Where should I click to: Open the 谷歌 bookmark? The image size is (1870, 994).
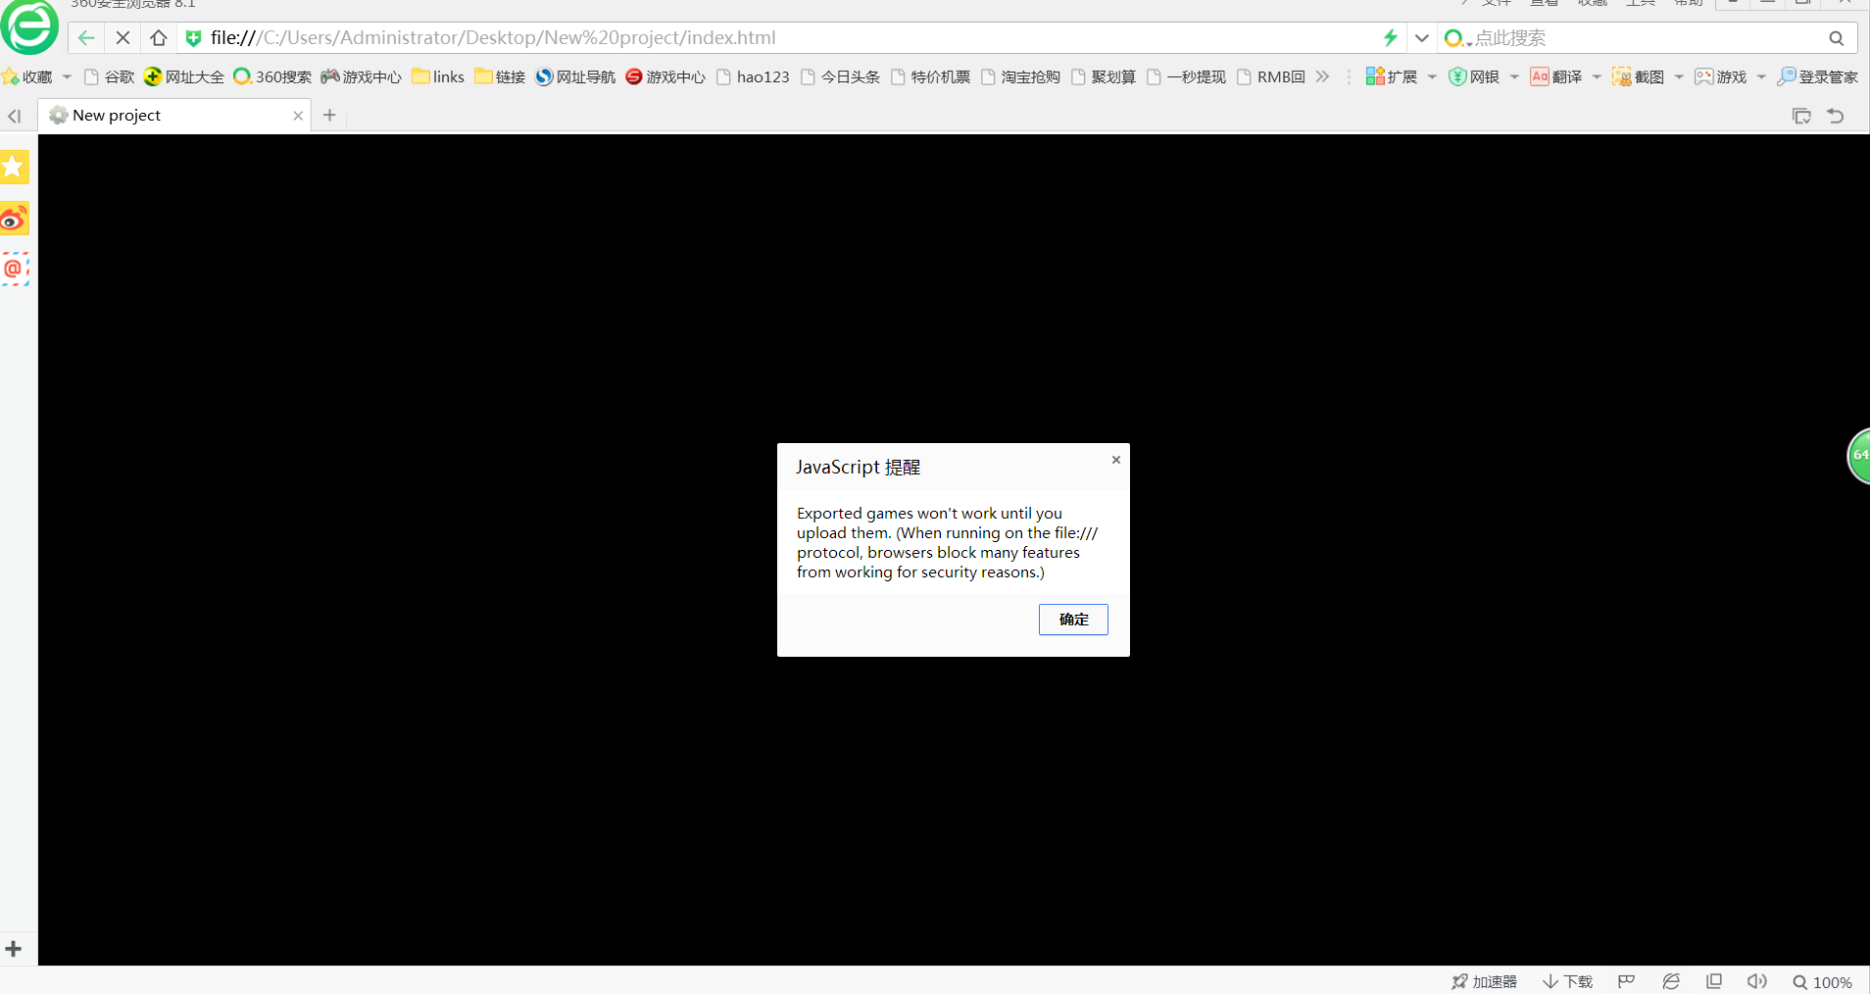point(110,76)
